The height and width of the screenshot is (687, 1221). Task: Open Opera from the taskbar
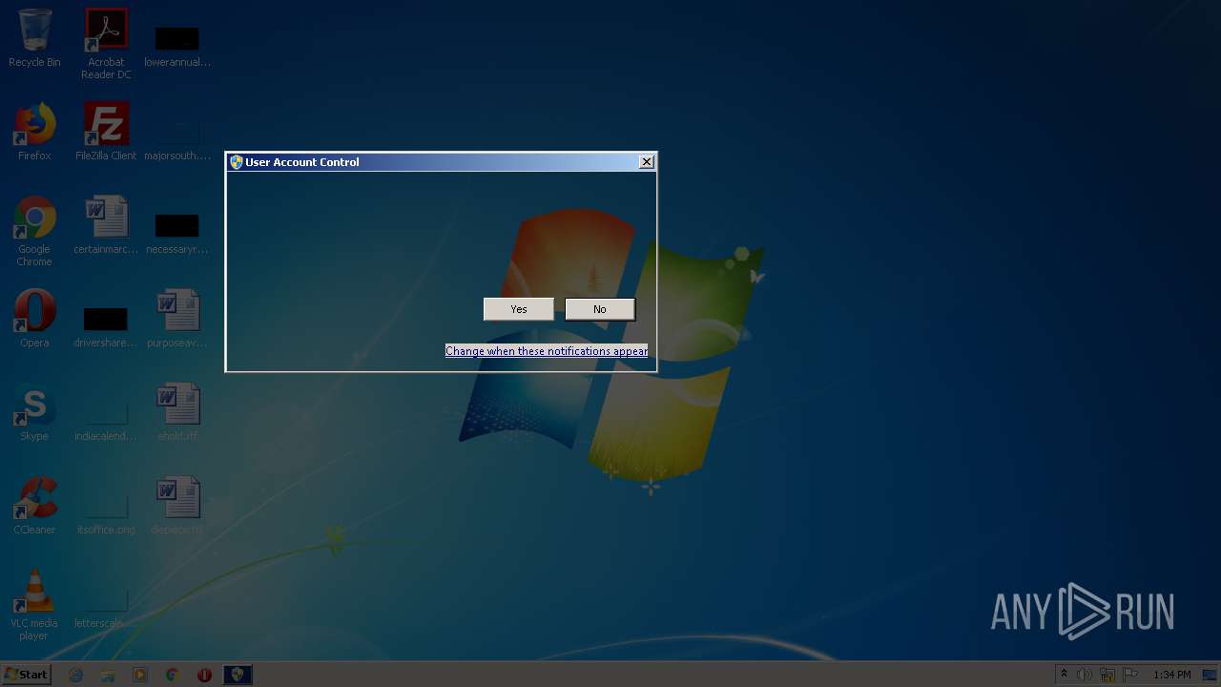(204, 675)
